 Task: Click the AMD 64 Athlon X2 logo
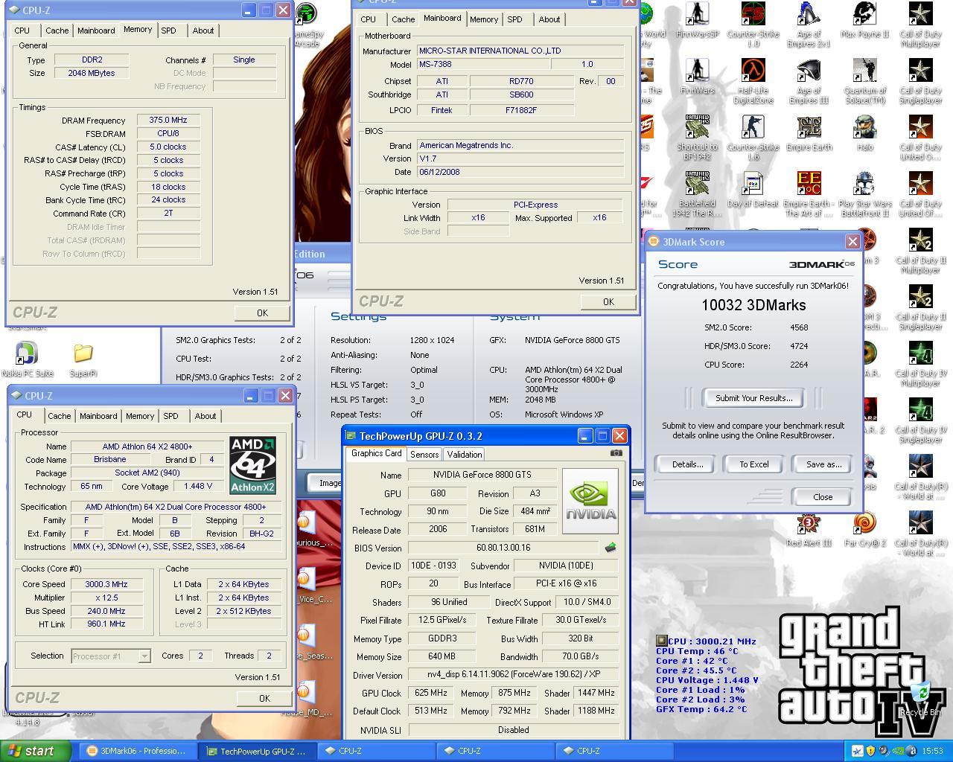point(252,465)
